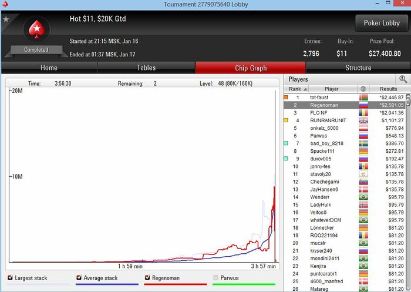This screenshot has width=411, height=292.
Task: Click the Level 48 (80K/160K) readout
Action: pyautogui.click(x=226, y=83)
